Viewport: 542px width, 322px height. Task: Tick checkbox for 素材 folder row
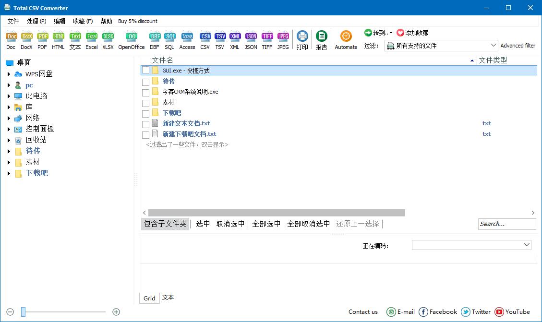(x=146, y=103)
